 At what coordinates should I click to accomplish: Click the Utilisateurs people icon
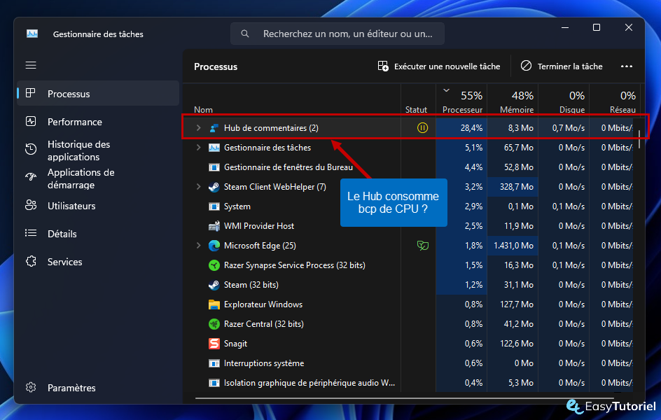pyautogui.click(x=31, y=205)
